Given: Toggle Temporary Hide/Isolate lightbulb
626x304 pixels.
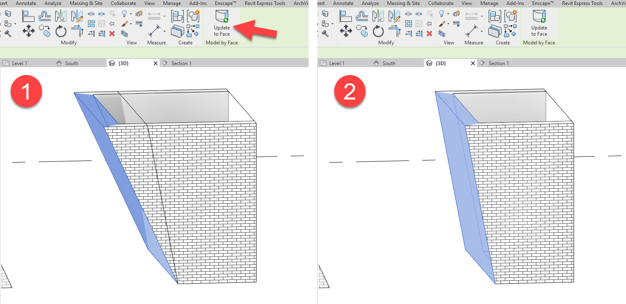Looking at the screenshot, I should pos(124,14).
